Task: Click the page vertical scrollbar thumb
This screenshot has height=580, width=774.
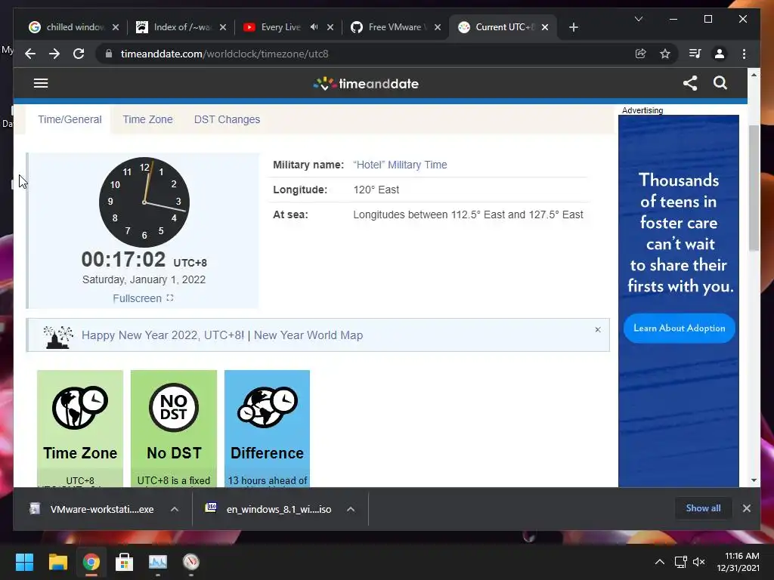Action: click(754, 187)
